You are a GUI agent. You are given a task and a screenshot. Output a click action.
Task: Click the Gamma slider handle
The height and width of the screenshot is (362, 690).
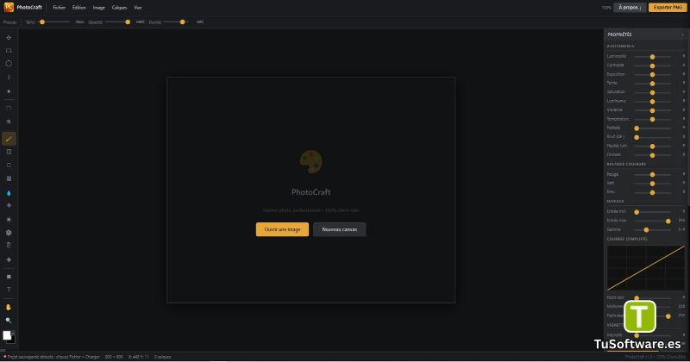coord(646,230)
